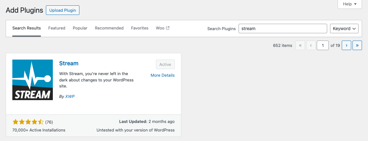Click the Stream plugin logo thumbnail
Screen dimensions: 368x141
tap(33, 80)
